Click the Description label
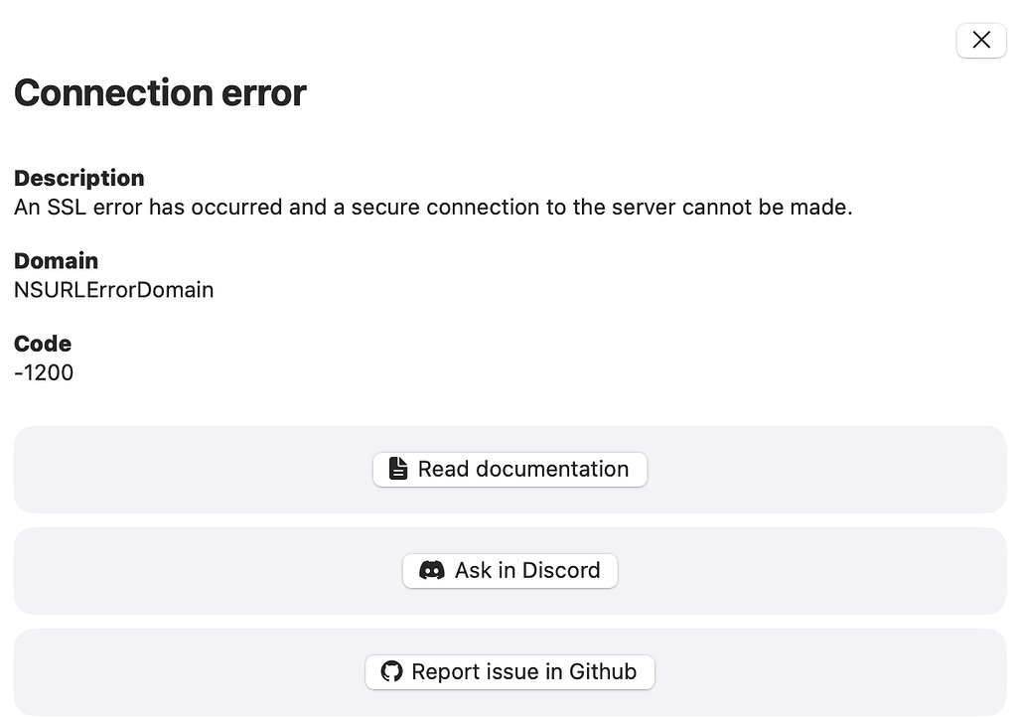The image size is (1017, 717). click(79, 178)
